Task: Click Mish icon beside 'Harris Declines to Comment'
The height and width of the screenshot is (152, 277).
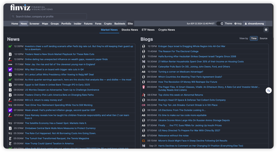Action: coord(144,146)
